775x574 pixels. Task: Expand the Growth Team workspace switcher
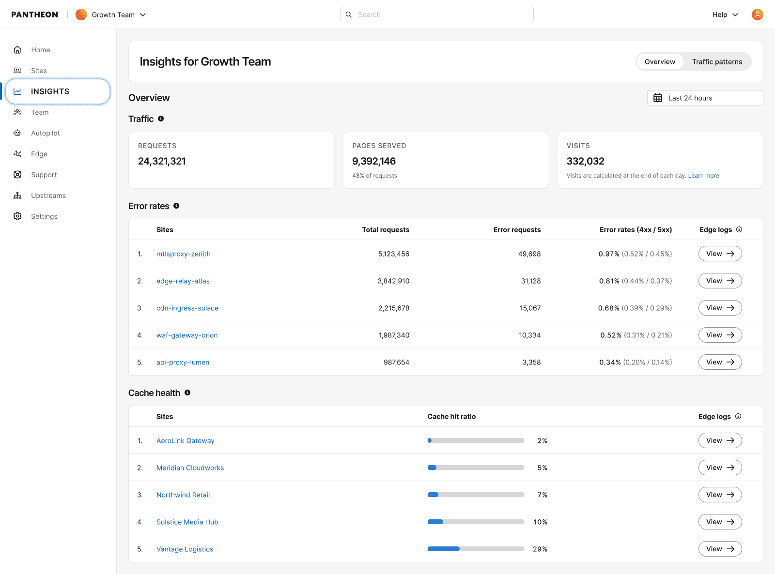click(111, 15)
